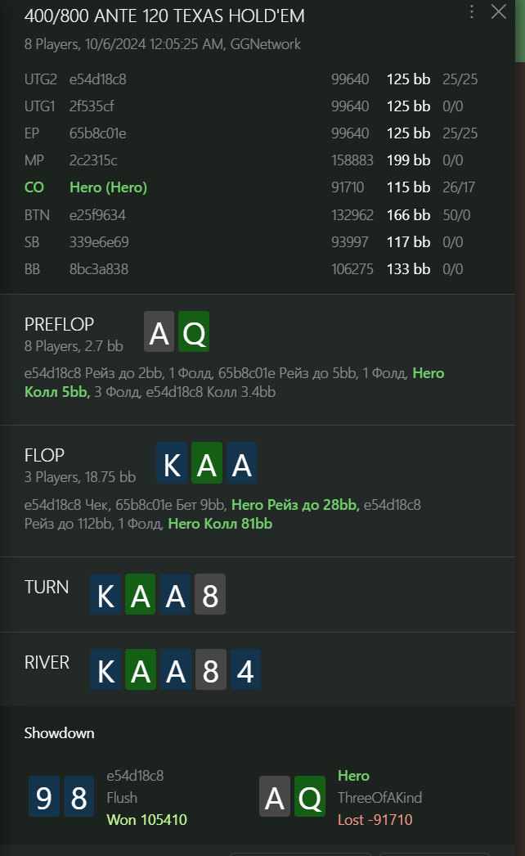Viewport: 525px width, 856px height.
Task: Click the vertical scrollbar thumb
Action: click(x=520, y=31)
